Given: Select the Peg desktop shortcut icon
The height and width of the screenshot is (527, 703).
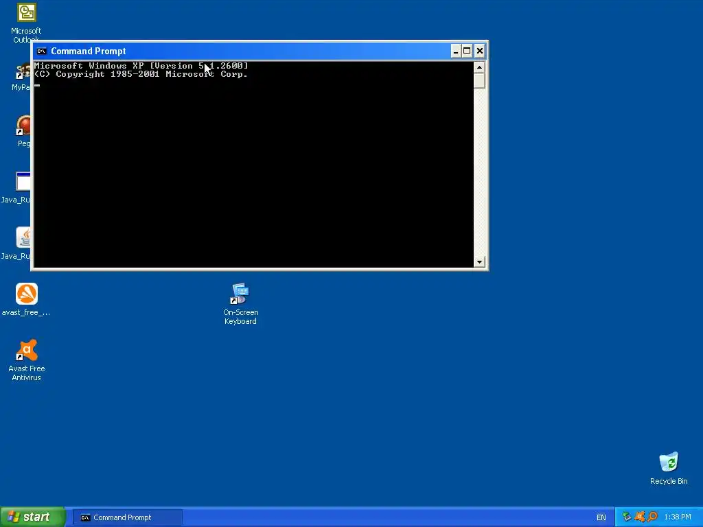Looking at the screenshot, I should click(x=23, y=126).
